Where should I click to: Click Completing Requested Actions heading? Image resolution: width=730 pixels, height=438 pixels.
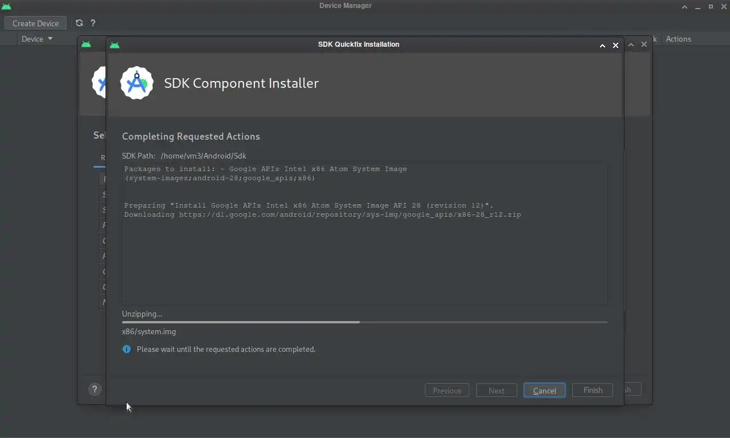191,136
